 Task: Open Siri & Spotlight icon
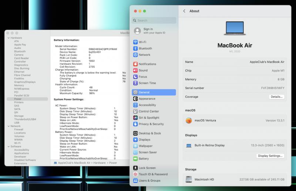tap(135, 118)
